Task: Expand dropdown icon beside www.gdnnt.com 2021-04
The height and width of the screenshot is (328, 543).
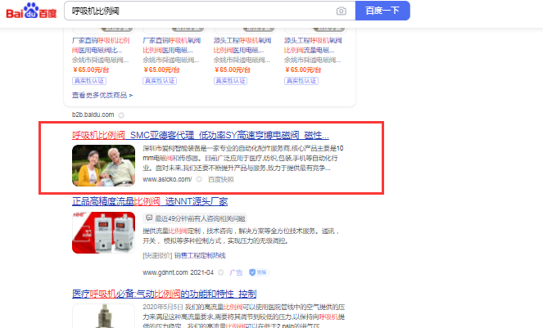Action: click(220, 272)
